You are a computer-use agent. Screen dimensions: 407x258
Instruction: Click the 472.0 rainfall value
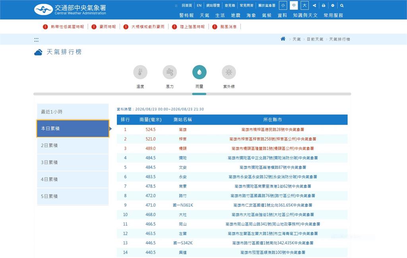(x=151, y=195)
